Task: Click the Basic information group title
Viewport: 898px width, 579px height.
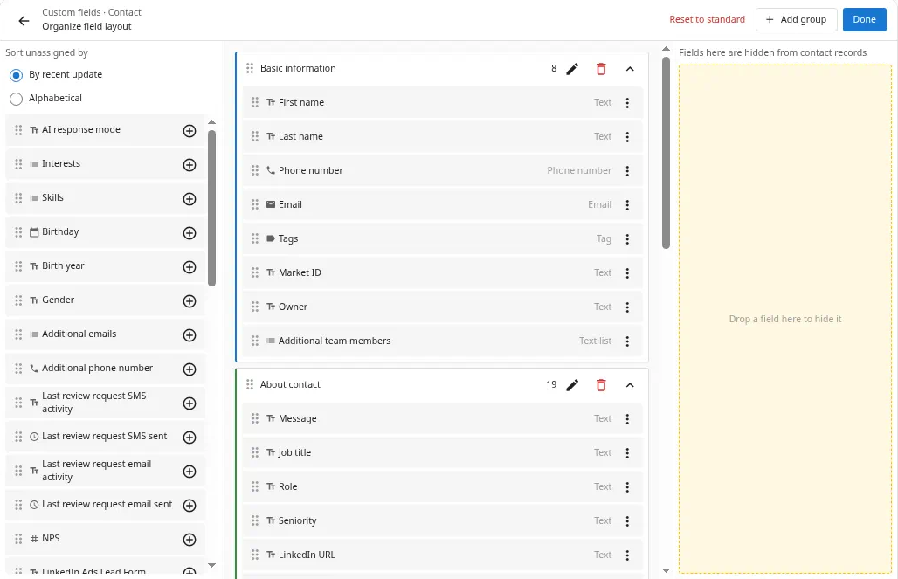Action: coord(298,69)
